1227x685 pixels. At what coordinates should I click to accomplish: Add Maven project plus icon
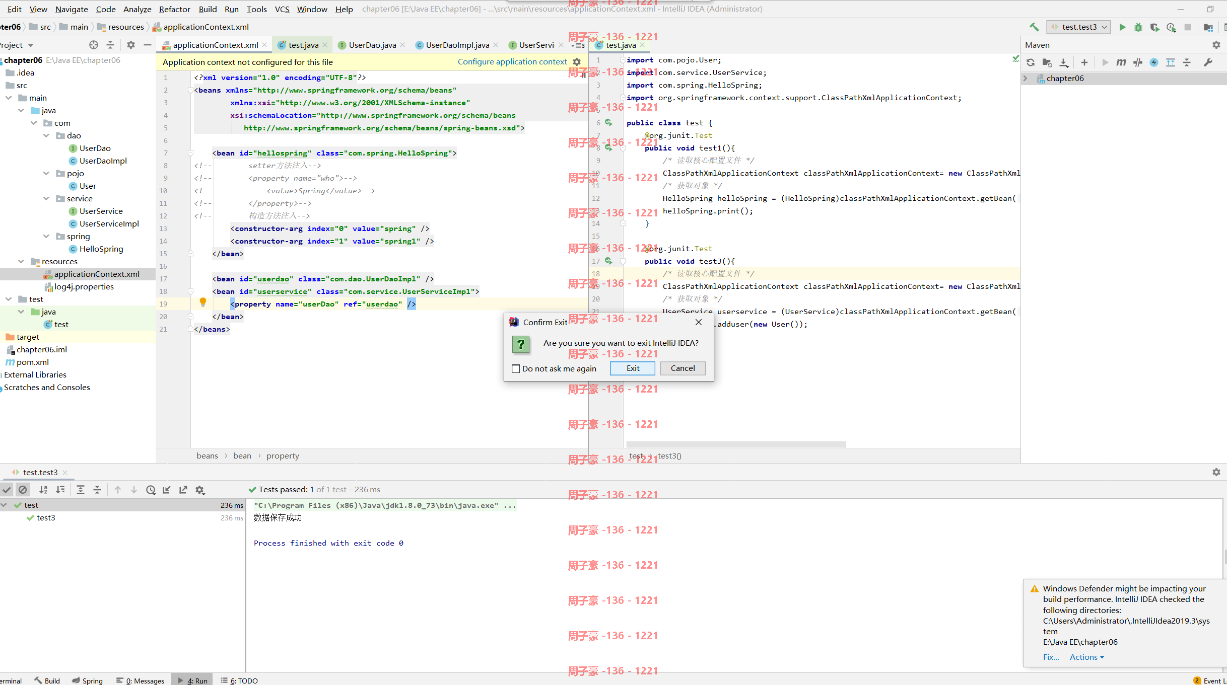1084,62
